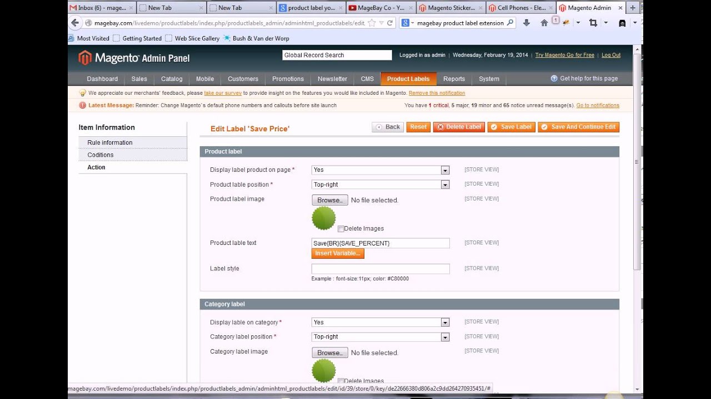
Task: Click the Delete Label button
Action: [x=459, y=127]
